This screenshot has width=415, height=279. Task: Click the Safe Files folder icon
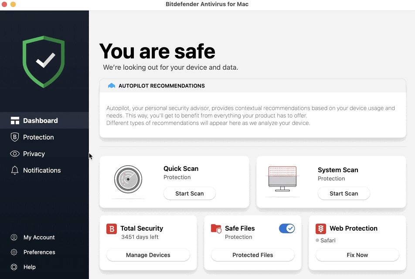coord(216,229)
